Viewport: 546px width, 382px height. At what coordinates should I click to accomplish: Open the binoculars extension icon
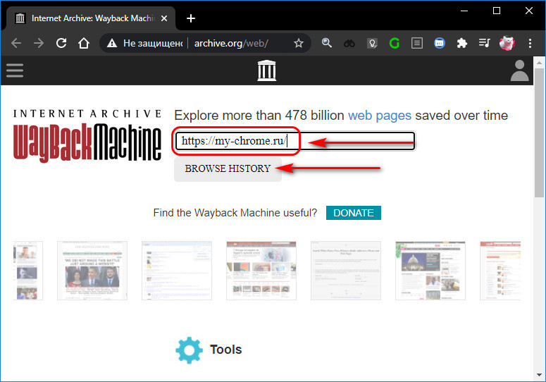[x=349, y=44]
